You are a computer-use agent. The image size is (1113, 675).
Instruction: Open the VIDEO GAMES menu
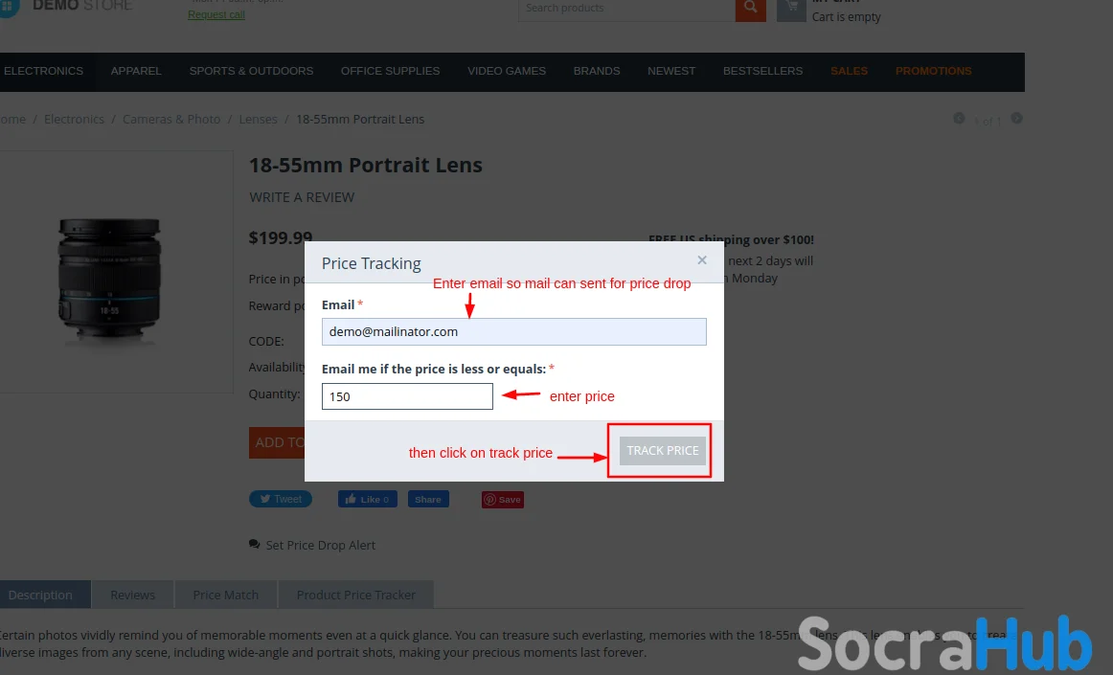pyautogui.click(x=507, y=71)
